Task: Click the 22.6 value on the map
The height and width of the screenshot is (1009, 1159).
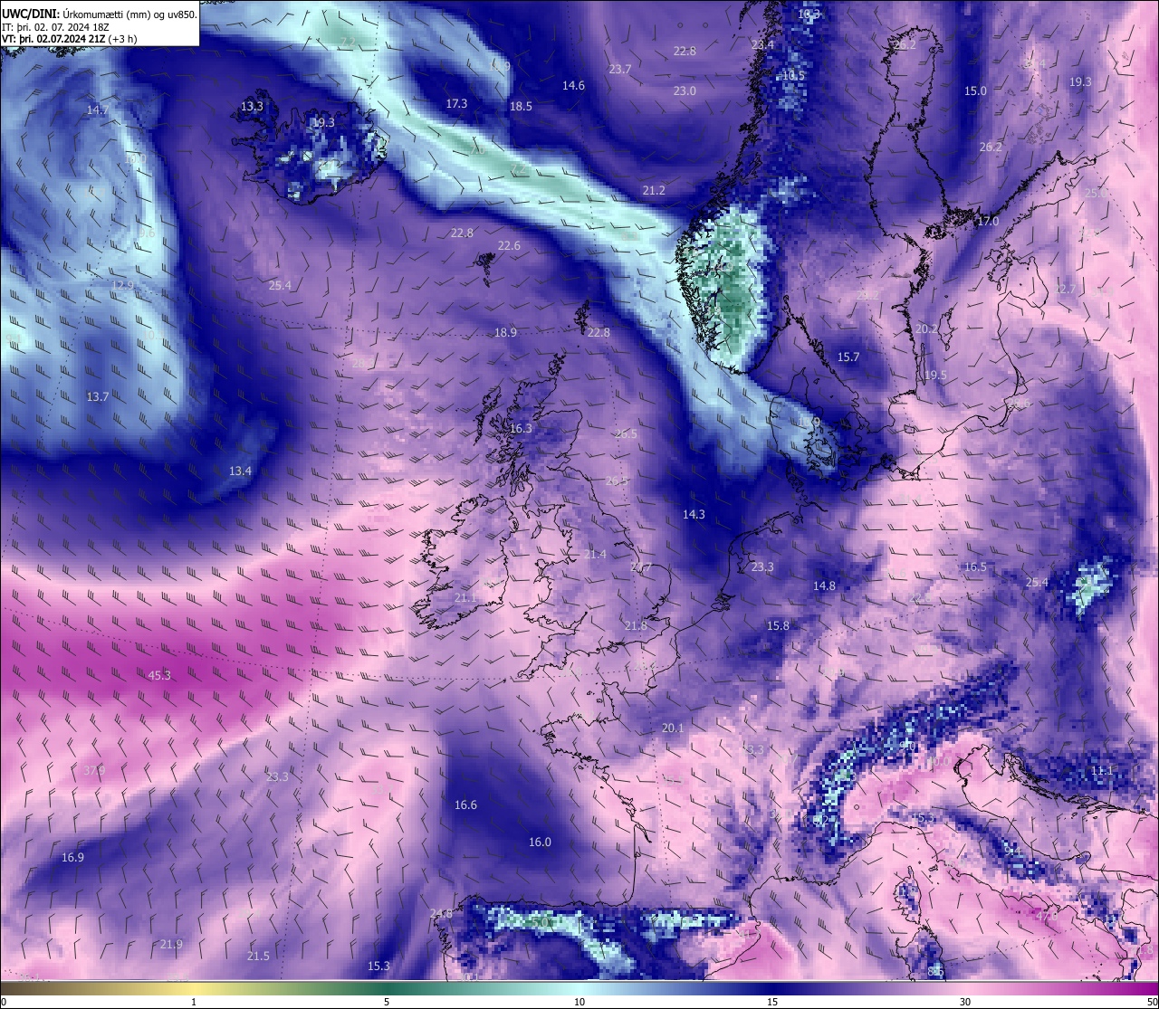Action: click(509, 245)
